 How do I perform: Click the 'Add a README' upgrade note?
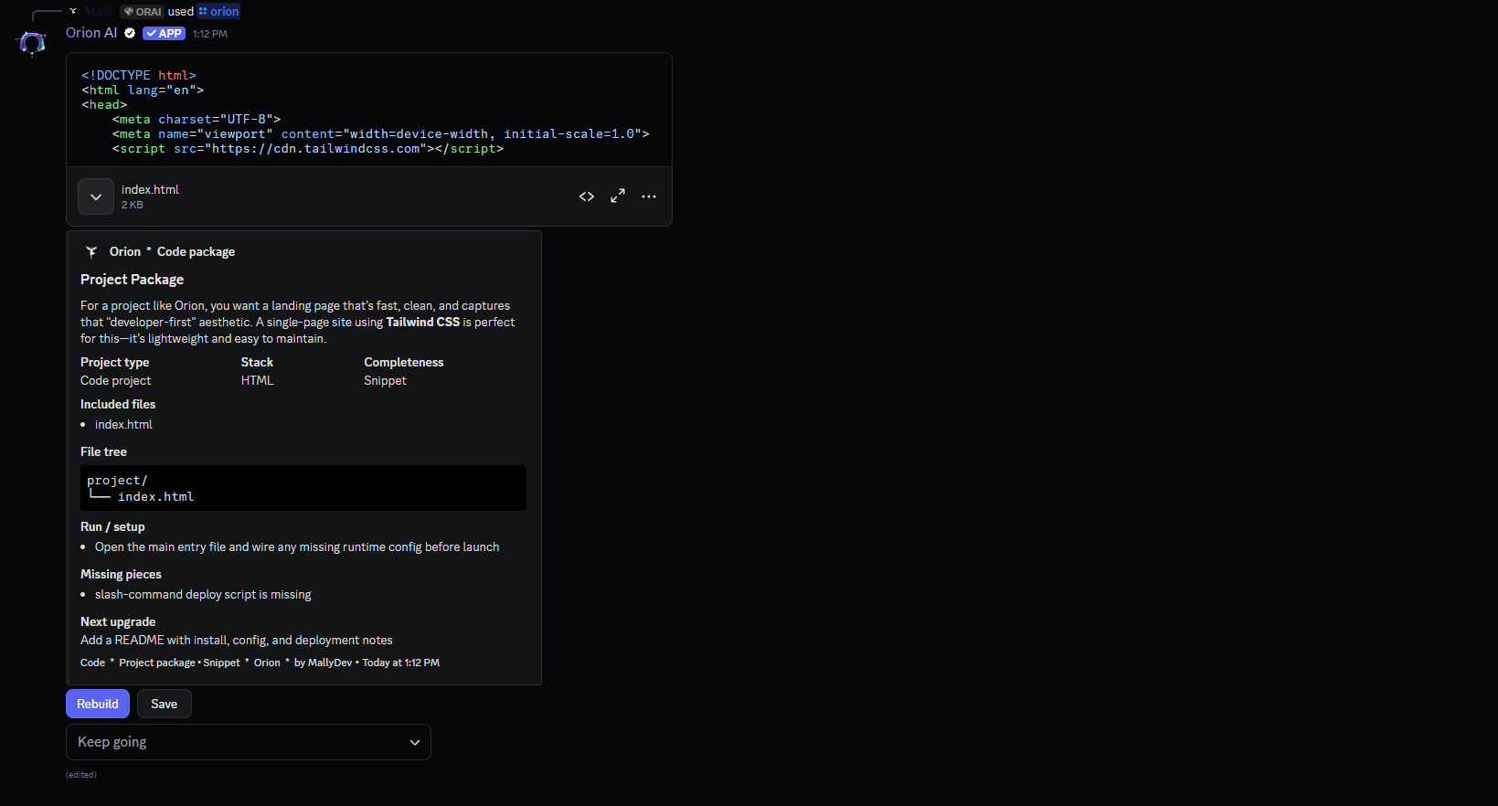[237, 640]
